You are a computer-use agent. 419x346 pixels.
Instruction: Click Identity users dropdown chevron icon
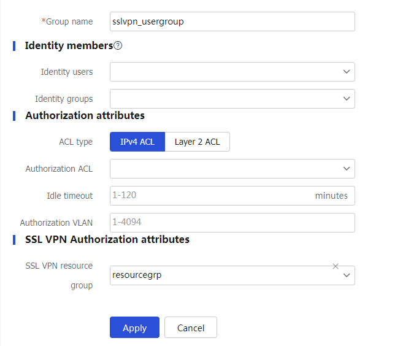(x=347, y=72)
